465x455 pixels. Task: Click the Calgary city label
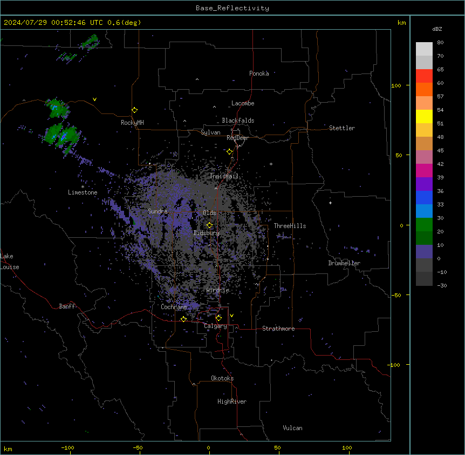(216, 326)
